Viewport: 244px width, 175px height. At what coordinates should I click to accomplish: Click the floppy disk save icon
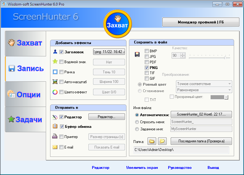pyautogui.click(x=137, y=55)
